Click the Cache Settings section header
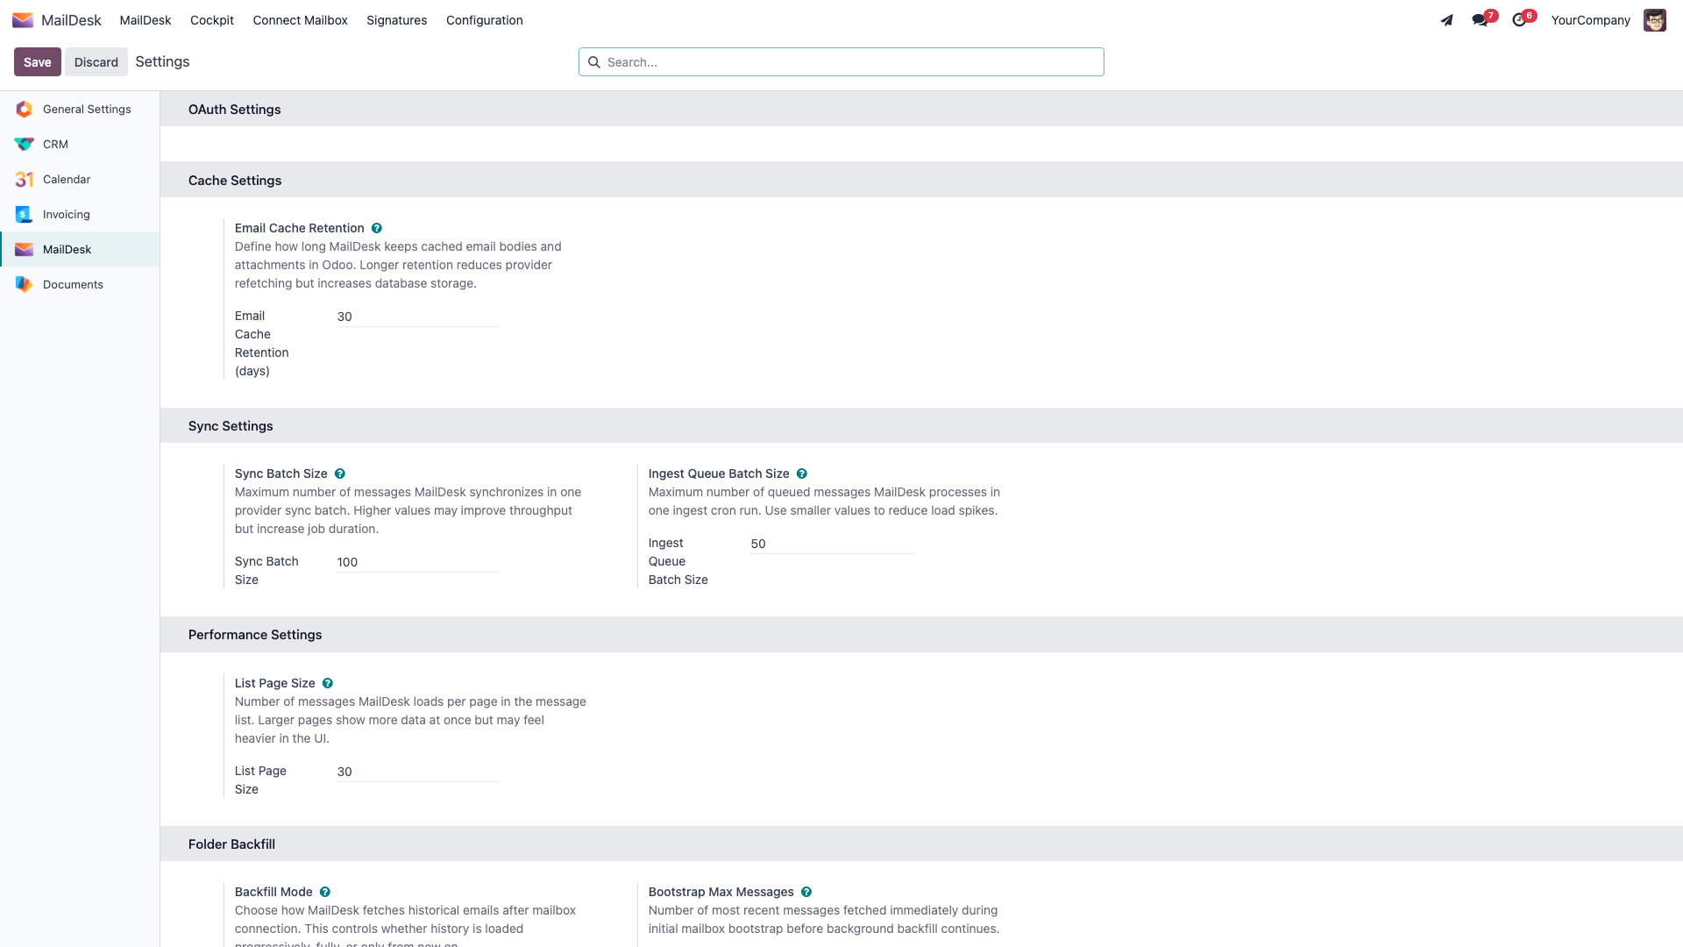This screenshot has width=1683, height=947. pos(235,181)
